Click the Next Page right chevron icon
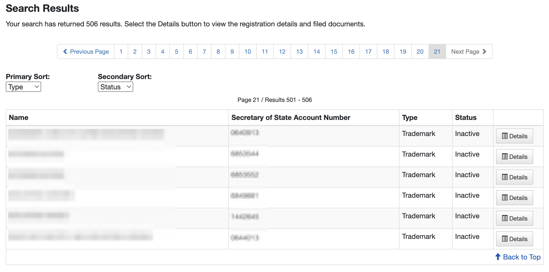The image size is (549, 272). pos(484,51)
